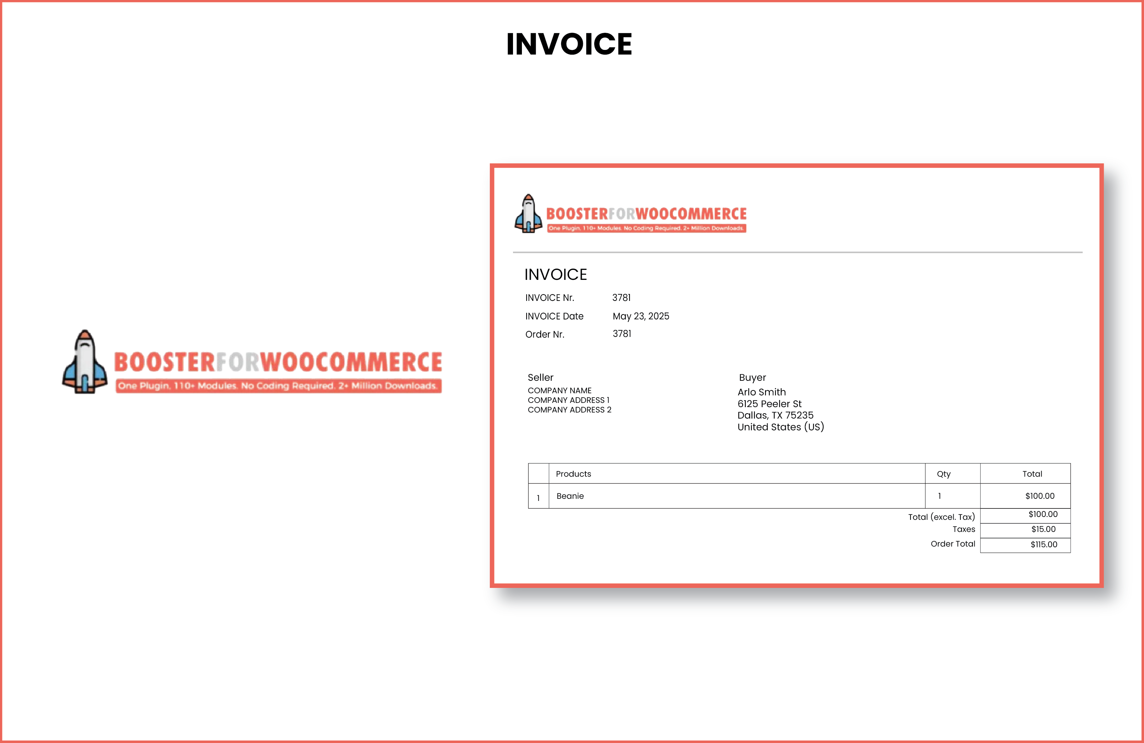Click the BOOSTERFORWOOCOMMERCE logo text in the invoice header

[x=646, y=214]
